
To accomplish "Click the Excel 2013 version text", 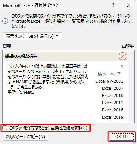I will pyautogui.click(x=113, y=103).
